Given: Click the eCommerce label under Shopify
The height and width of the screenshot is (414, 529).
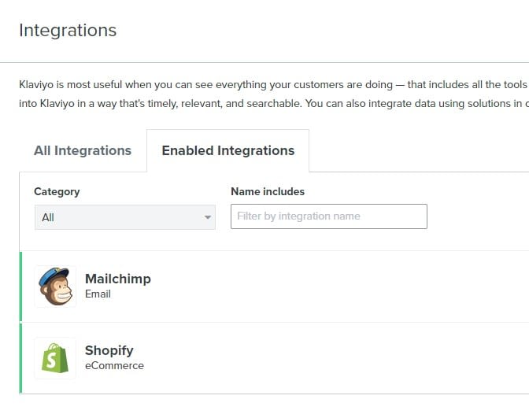Looking at the screenshot, I should (x=114, y=365).
